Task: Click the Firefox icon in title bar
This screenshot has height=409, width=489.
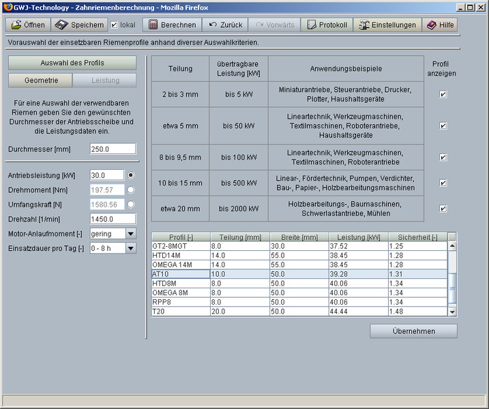Action: [x=8, y=6]
